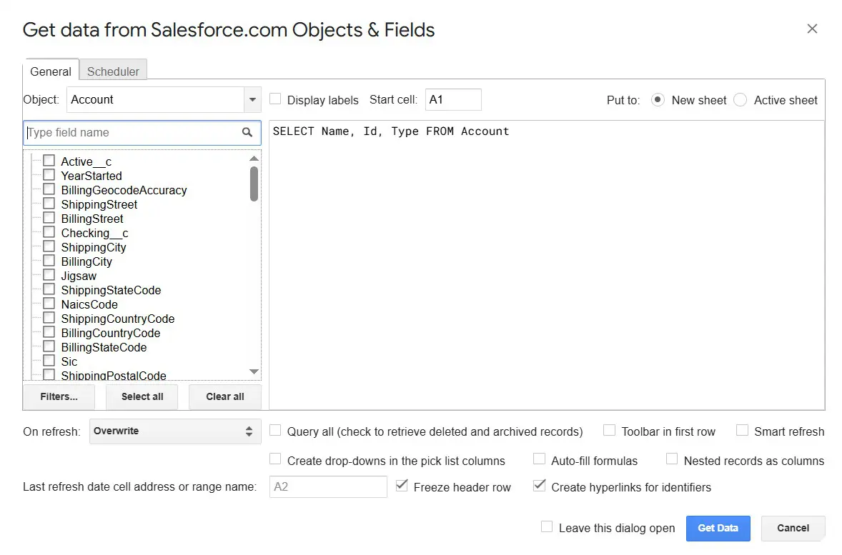Check the Display labels checkbox
Viewport: 842px width, 555px height.
click(275, 99)
